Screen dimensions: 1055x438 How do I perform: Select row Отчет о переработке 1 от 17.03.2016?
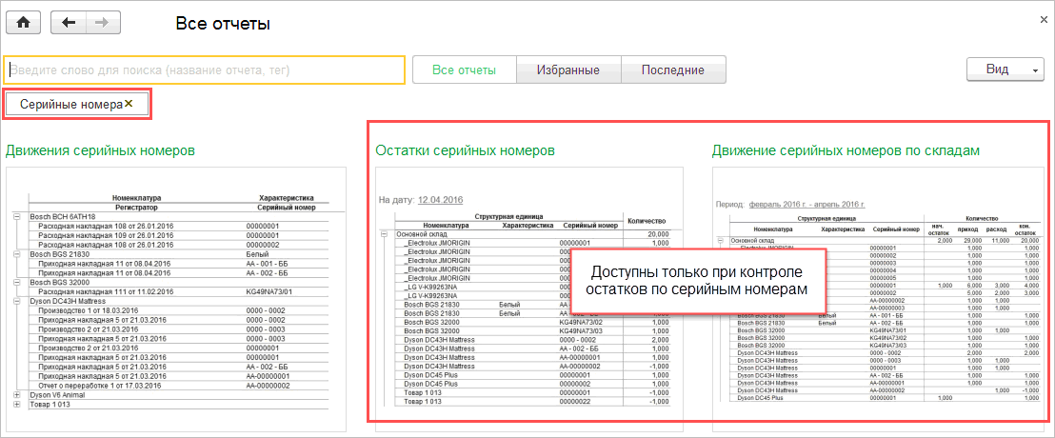point(178,387)
